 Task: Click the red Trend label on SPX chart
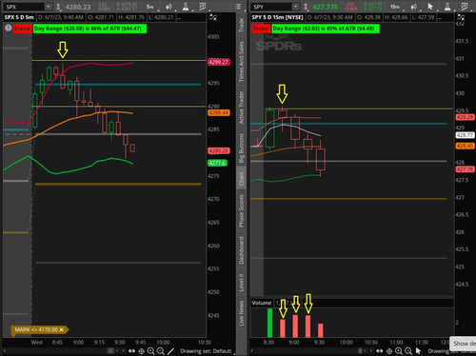click(x=22, y=29)
